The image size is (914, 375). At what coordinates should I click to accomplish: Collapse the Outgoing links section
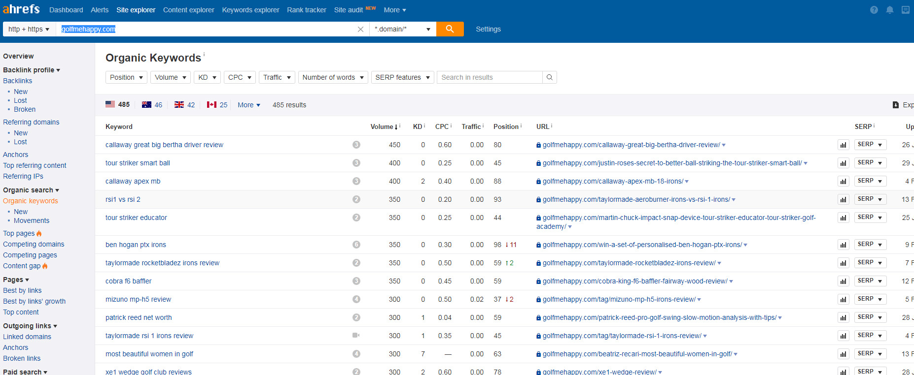pos(30,326)
